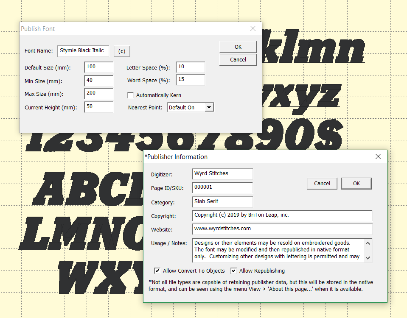Click the (c) copyright symbol button

click(121, 51)
